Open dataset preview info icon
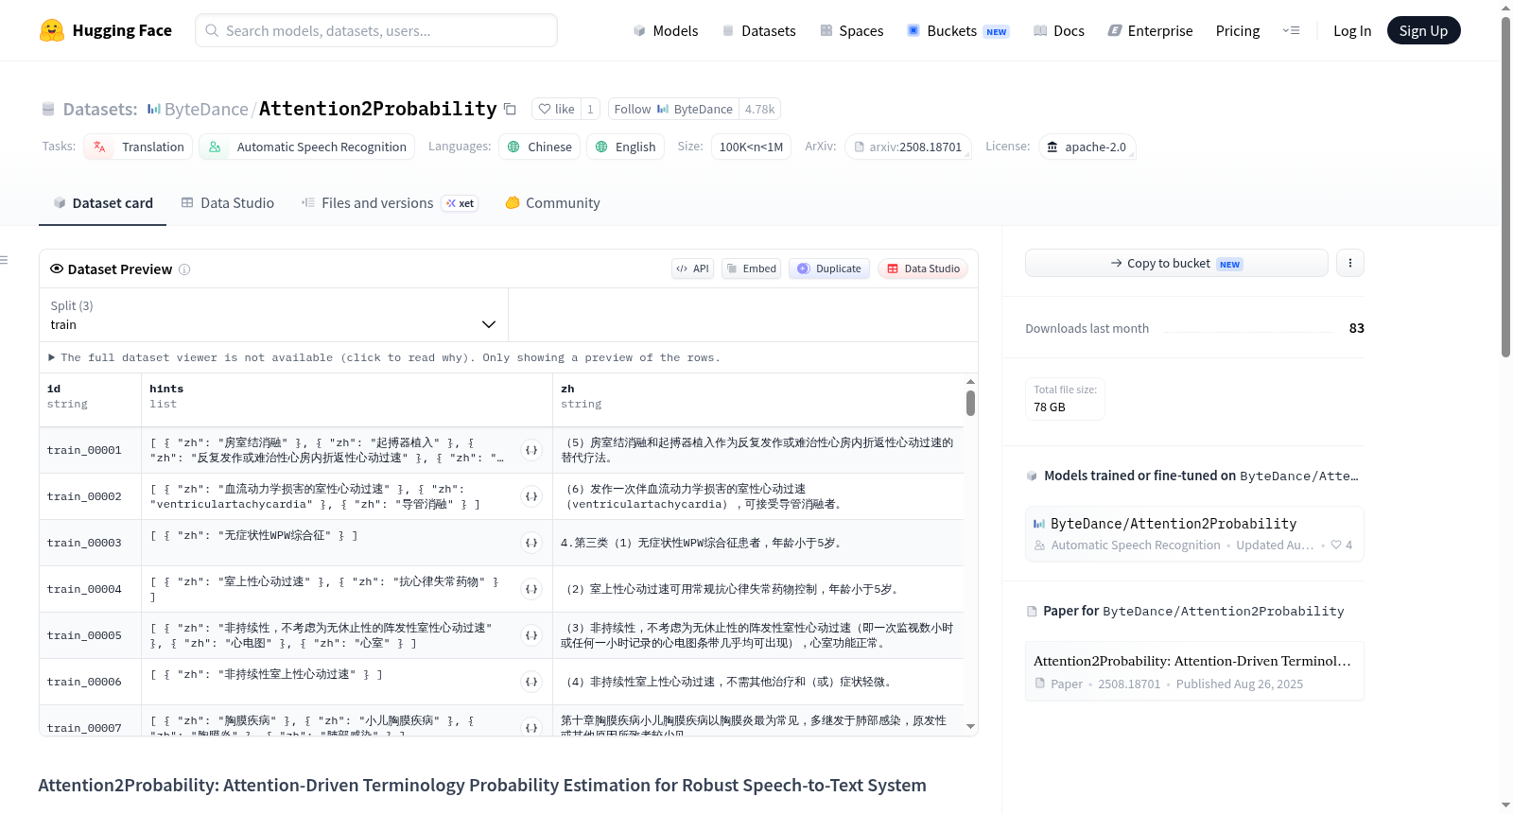This screenshot has height=814, width=1513. click(184, 269)
